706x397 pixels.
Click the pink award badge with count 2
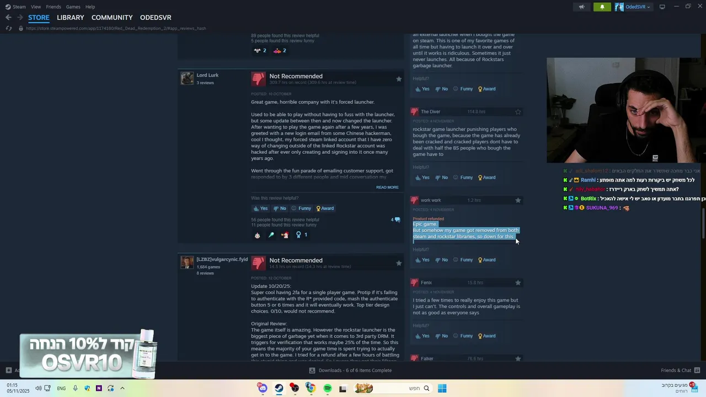(280, 51)
